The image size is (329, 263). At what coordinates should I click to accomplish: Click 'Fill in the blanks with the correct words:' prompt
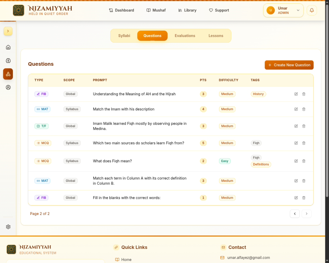[127, 198]
